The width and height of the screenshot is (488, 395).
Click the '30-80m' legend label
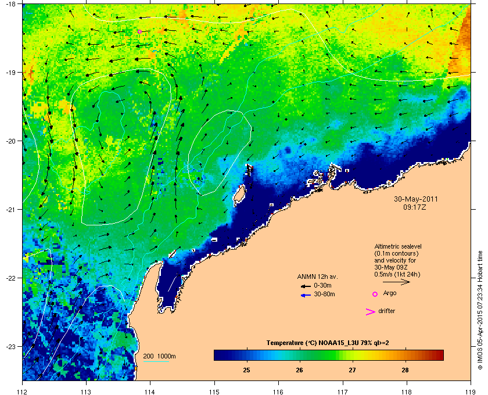[324, 294]
